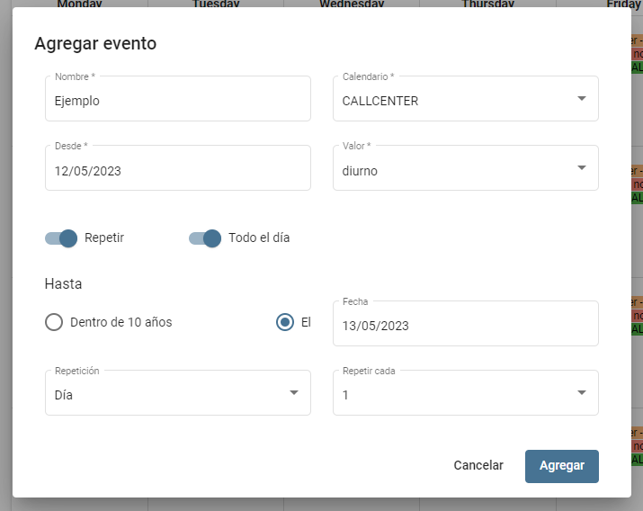
Task: Click the Hasta section heading
Action: pyautogui.click(x=63, y=283)
